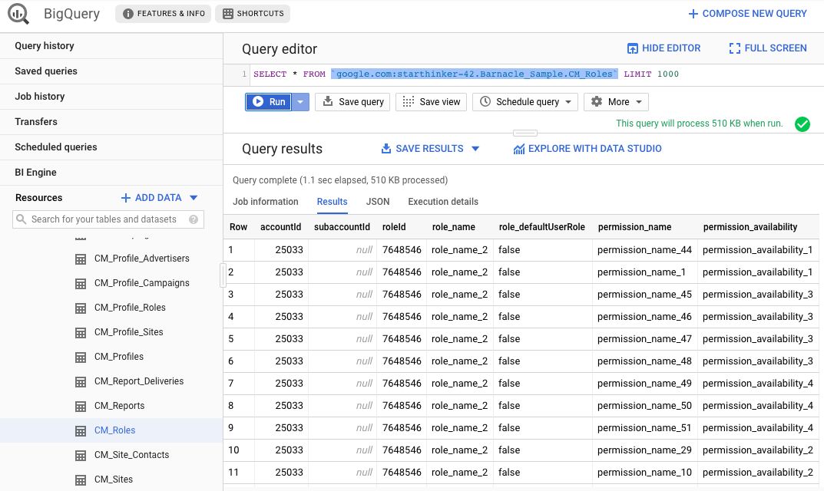Viewport: 824px width, 491px height.
Task: Open Query history
Action: [111, 46]
